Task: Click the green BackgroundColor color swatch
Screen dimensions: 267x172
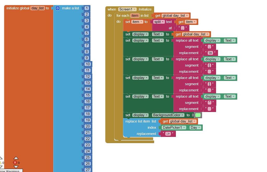Action: (197, 115)
